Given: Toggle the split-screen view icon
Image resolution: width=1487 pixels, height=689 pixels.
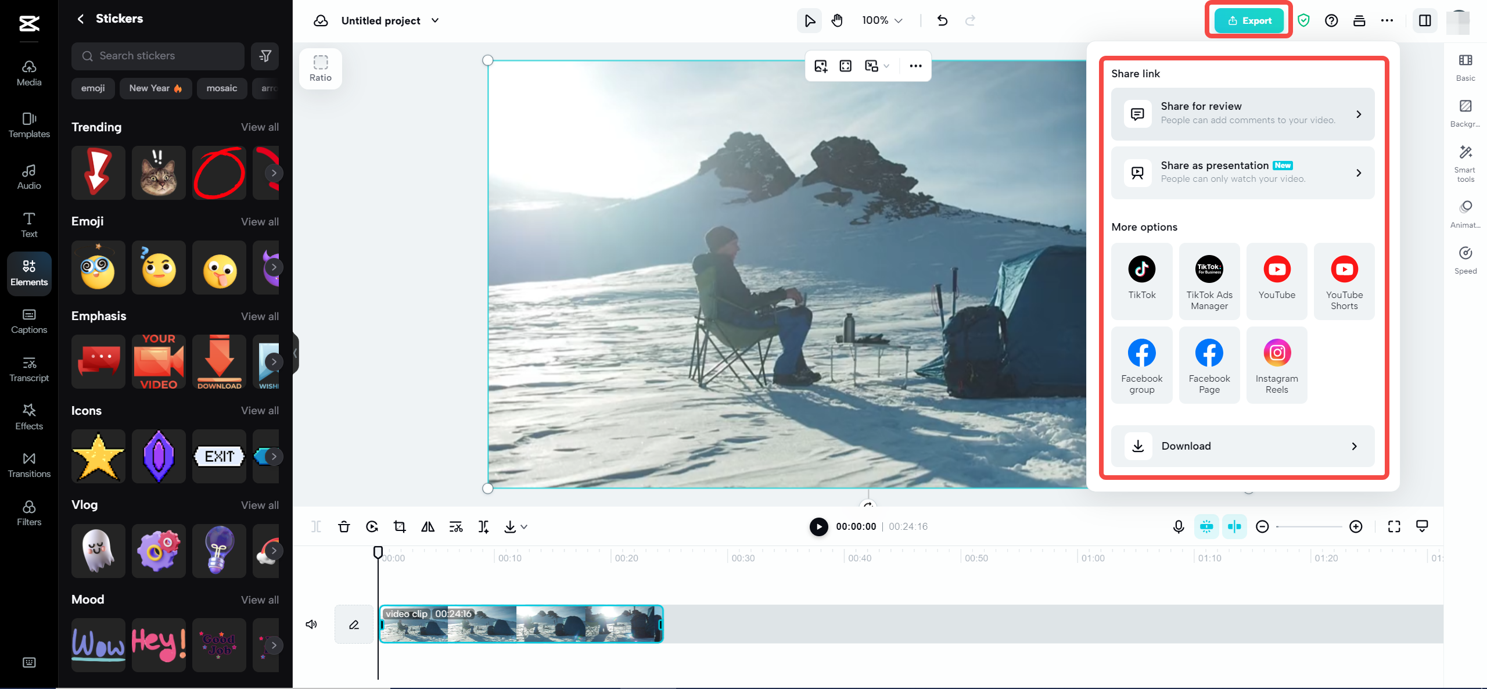Looking at the screenshot, I should 1424,20.
